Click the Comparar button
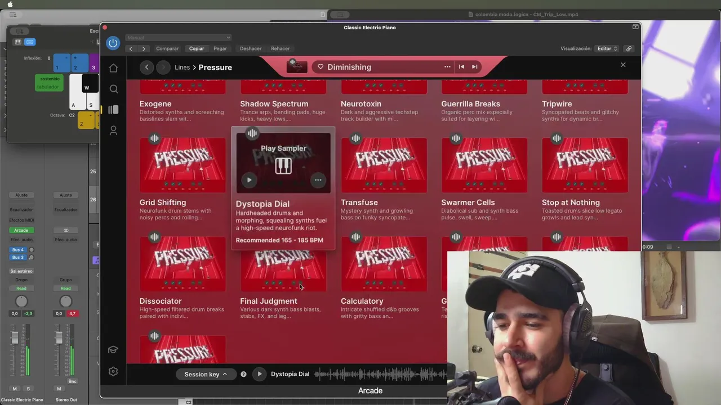 pos(167,49)
